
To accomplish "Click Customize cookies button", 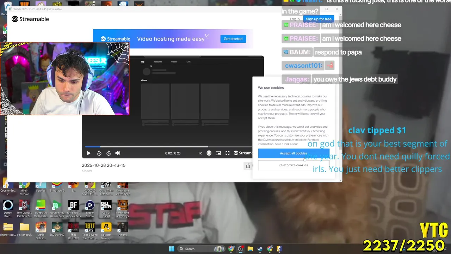I will pyautogui.click(x=294, y=165).
